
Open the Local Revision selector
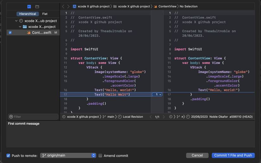[x=133, y=117]
